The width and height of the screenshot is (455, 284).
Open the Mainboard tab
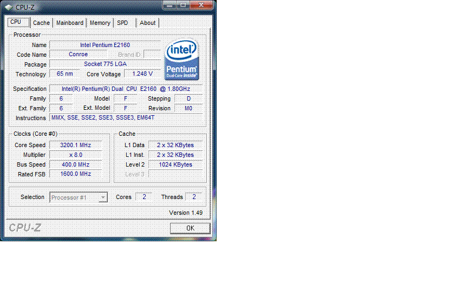[x=70, y=23]
